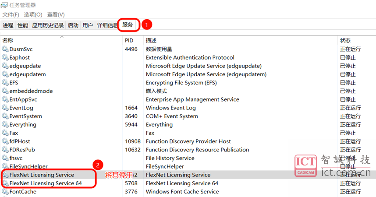
Task: Switch to the 性能 tab
Action: 22,25
